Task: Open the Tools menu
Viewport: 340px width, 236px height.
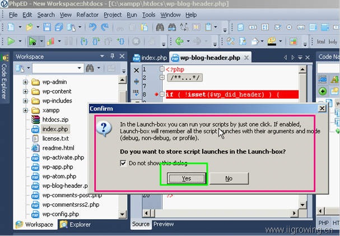Action: (148, 15)
